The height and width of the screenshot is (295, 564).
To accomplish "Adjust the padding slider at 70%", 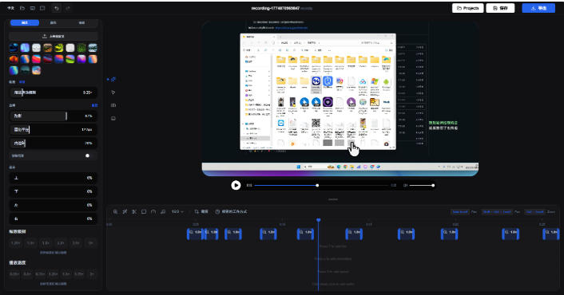I will click(54, 144).
